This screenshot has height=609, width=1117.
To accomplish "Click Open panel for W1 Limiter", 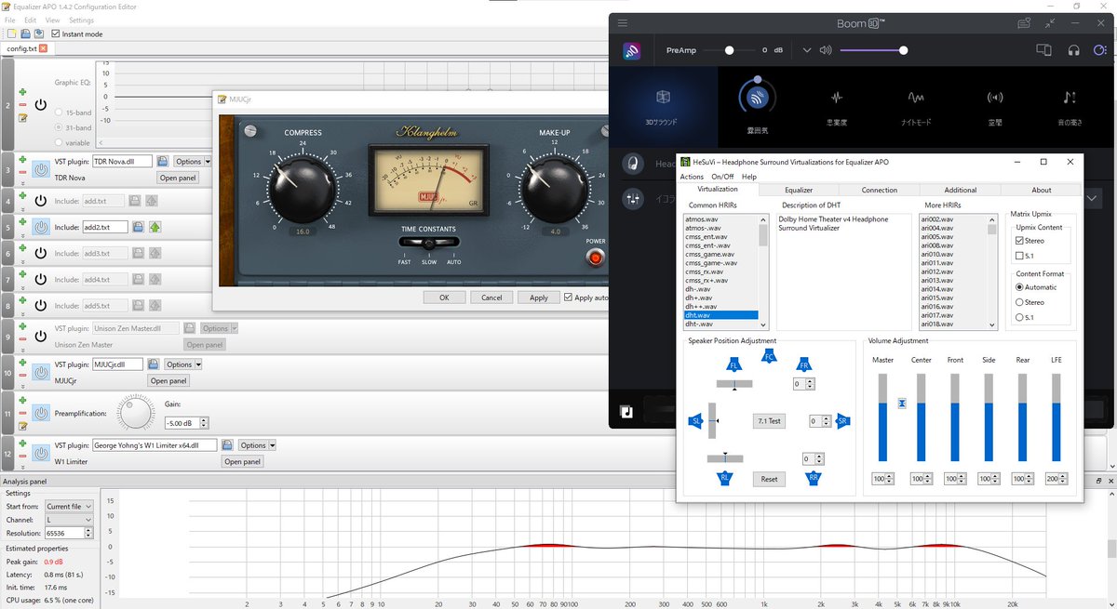I will [242, 461].
